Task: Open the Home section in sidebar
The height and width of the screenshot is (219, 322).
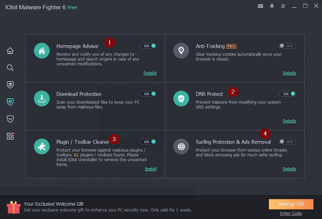Action: [x=10, y=51]
